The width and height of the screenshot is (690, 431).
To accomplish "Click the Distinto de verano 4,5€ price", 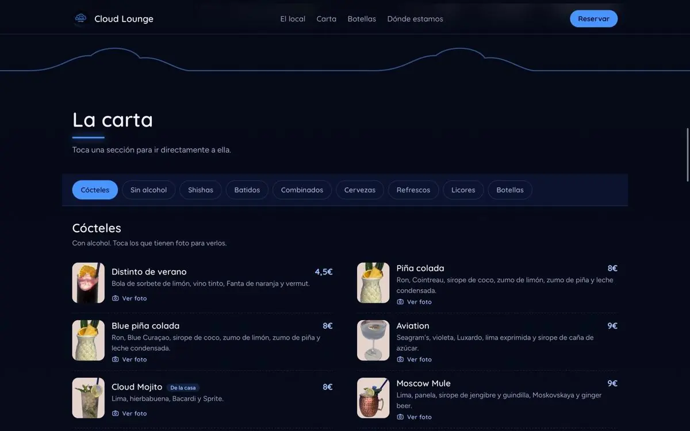I will (324, 272).
